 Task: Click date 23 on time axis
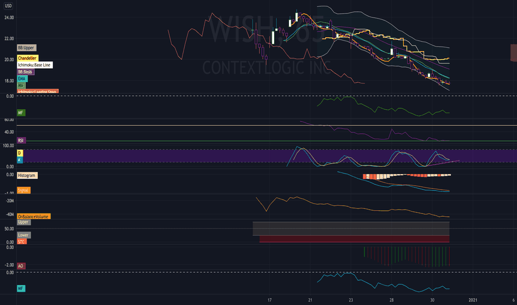[351, 300]
